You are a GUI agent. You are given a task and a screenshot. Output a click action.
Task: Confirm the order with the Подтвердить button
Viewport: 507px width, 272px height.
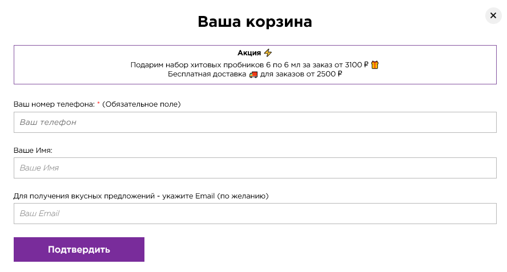pos(79,249)
